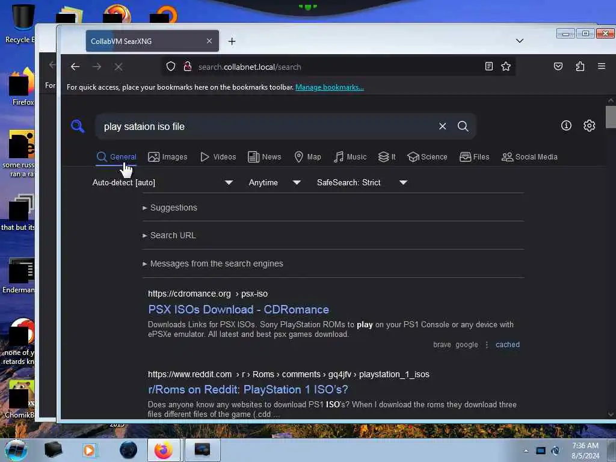View site security padlock information

coord(188,66)
